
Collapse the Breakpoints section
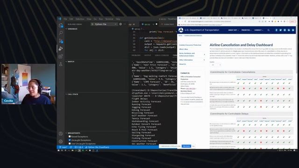(66, 133)
